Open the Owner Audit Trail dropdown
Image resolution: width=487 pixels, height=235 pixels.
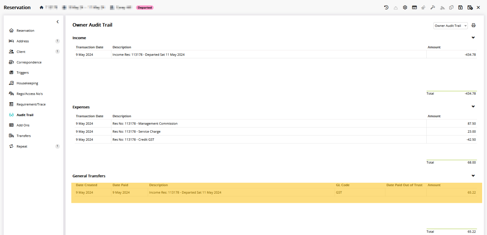450,26
